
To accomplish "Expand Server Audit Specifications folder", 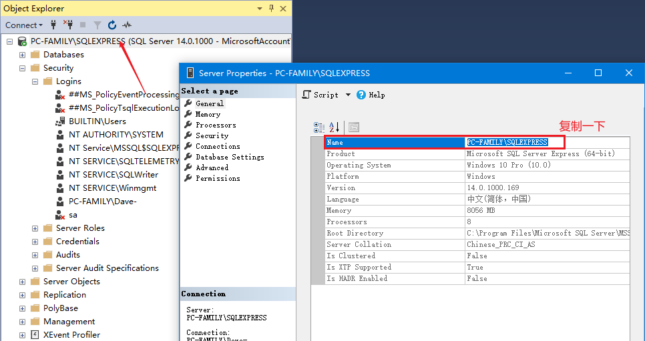I will (x=35, y=269).
